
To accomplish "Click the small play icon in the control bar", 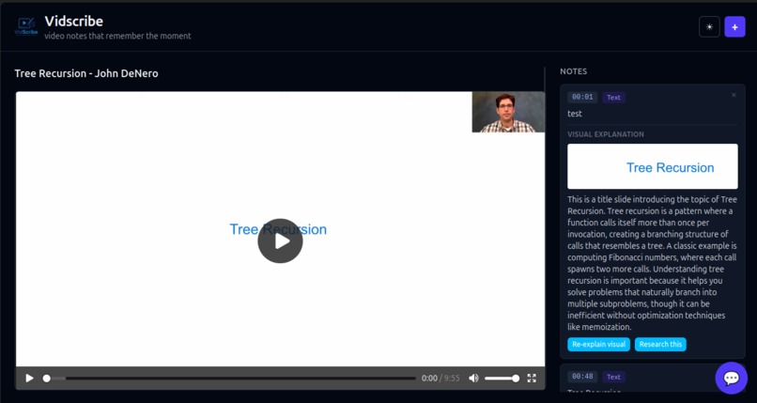I will pyautogui.click(x=29, y=379).
